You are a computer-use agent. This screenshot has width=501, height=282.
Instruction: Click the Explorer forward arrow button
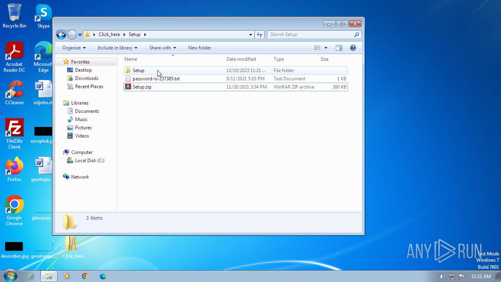(x=72, y=34)
